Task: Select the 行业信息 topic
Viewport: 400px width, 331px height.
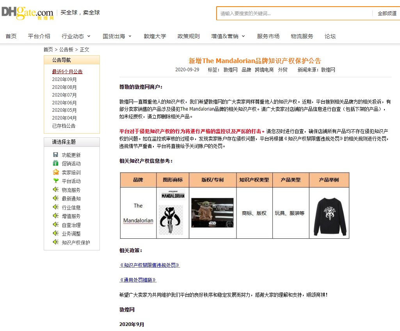Action: pyautogui.click(x=71, y=208)
